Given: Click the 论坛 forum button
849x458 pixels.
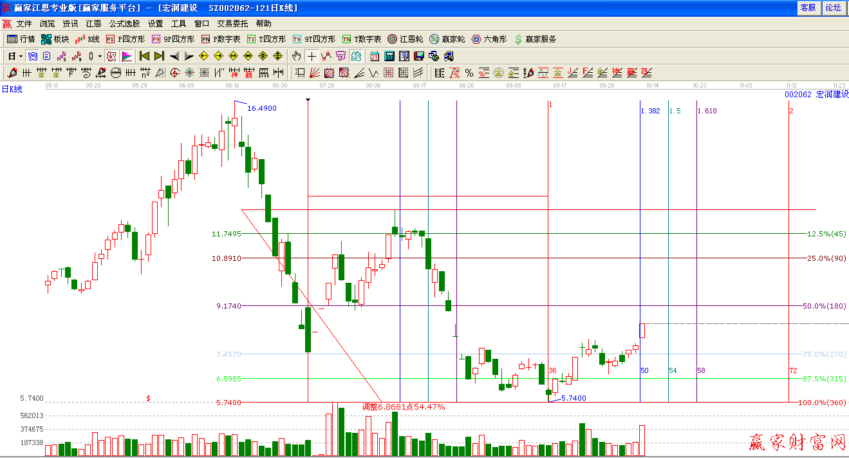Looking at the screenshot, I should (x=833, y=8).
